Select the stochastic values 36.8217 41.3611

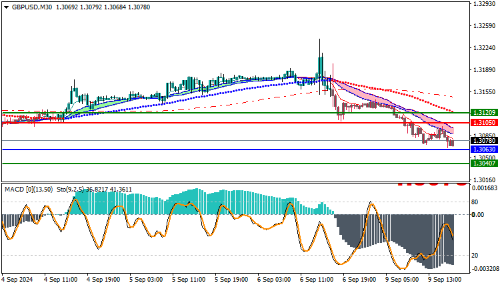[x=109, y=190]
